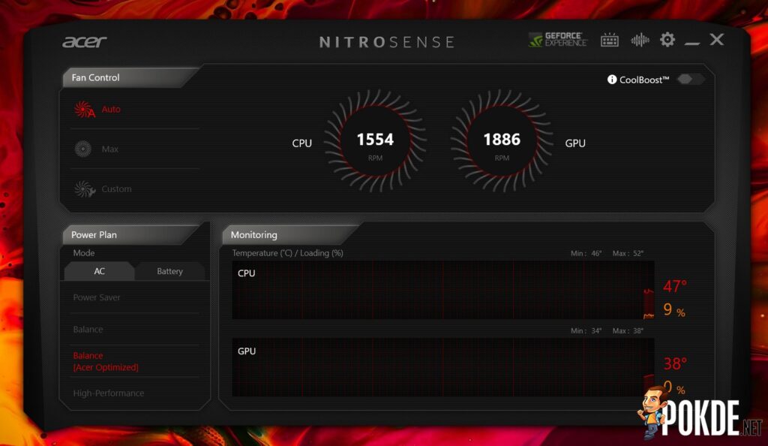Click the CPU monitoring graph
768x446 pixels.
[442, 290]
